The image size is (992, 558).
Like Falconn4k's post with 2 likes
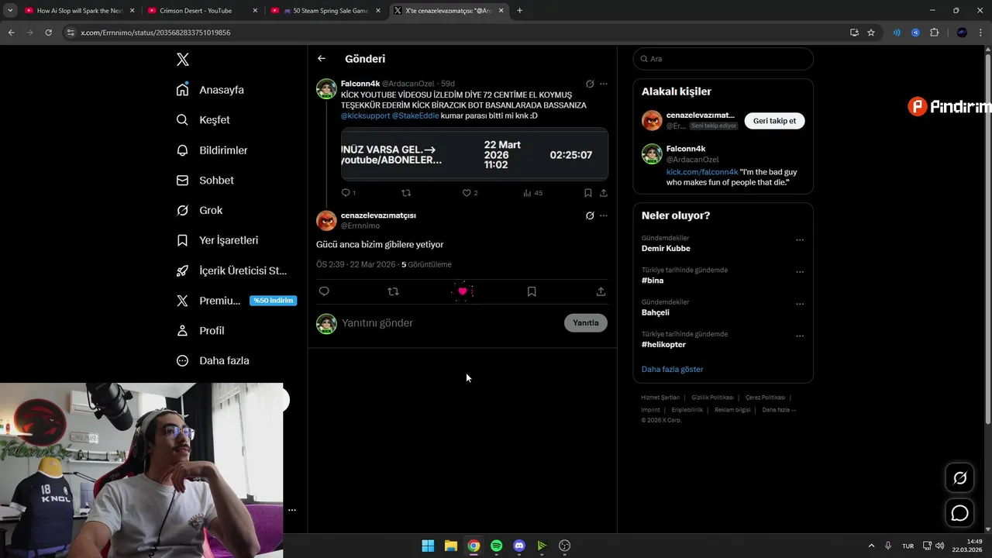tap(467, 193)
